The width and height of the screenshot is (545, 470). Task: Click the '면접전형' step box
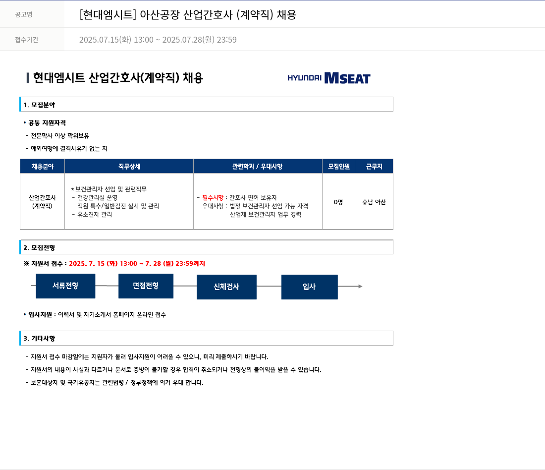click(146, 286)
